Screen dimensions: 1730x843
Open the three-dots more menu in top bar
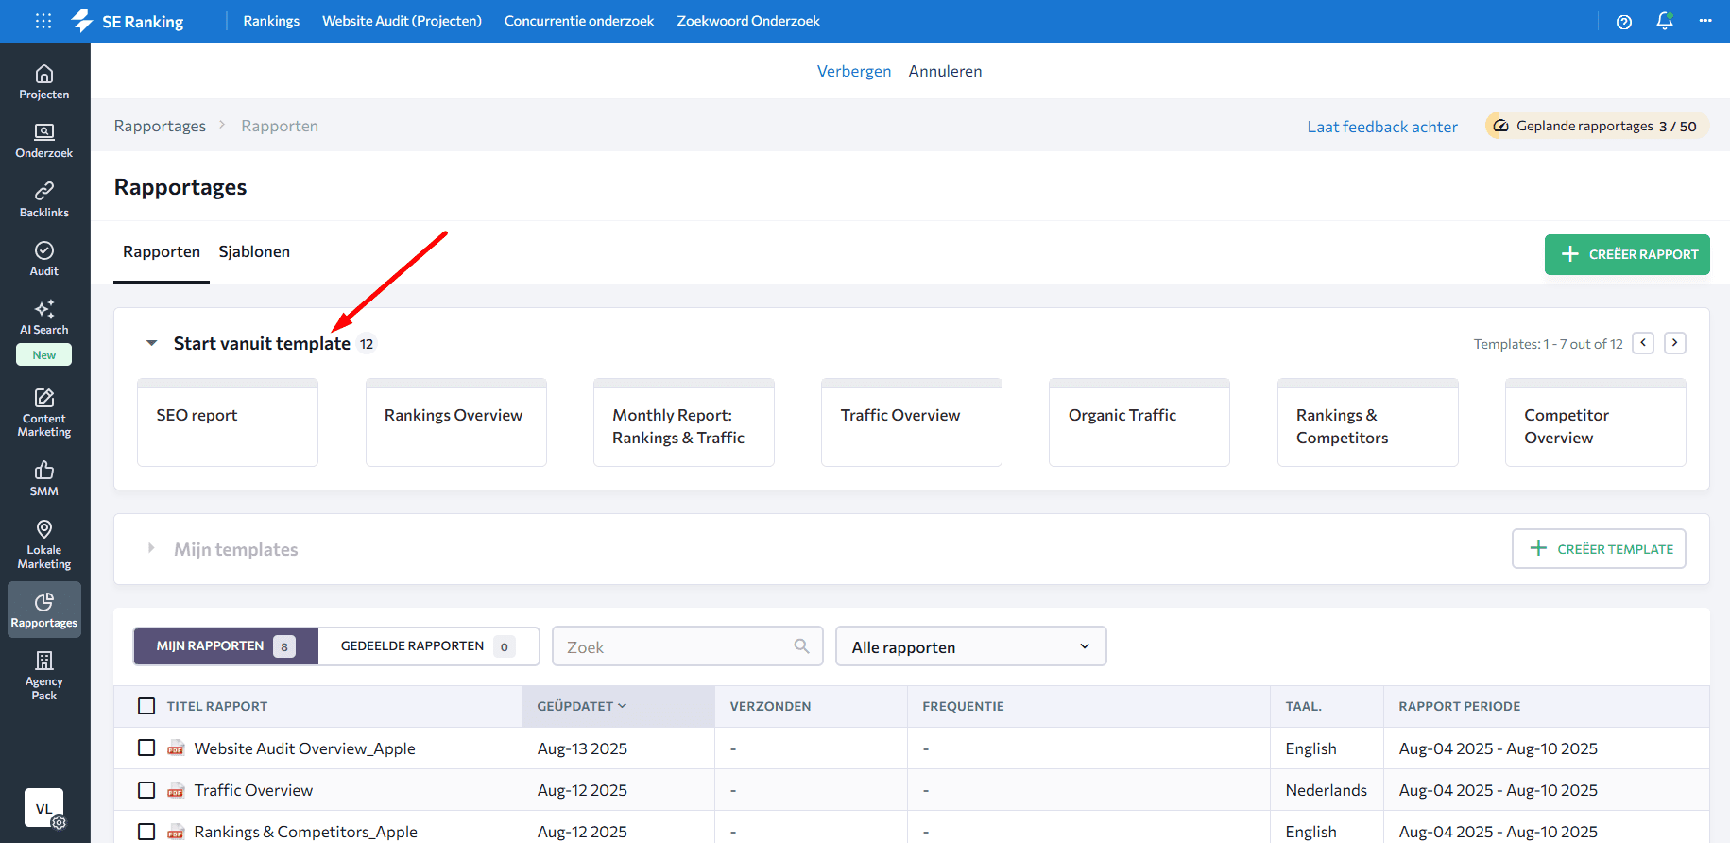(x=1705, y=21)
